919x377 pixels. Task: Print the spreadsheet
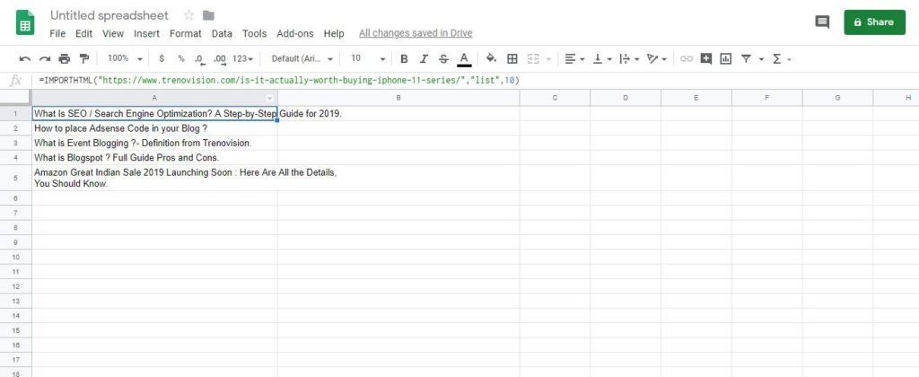pos(65,58)
